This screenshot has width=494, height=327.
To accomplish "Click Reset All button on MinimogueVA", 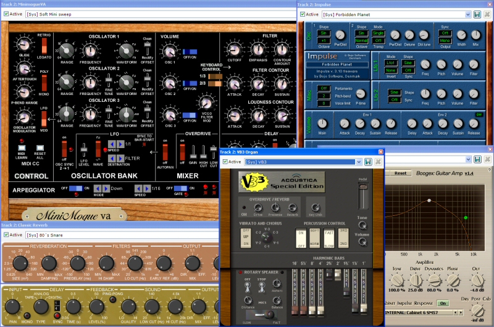I will coord(40,147).
